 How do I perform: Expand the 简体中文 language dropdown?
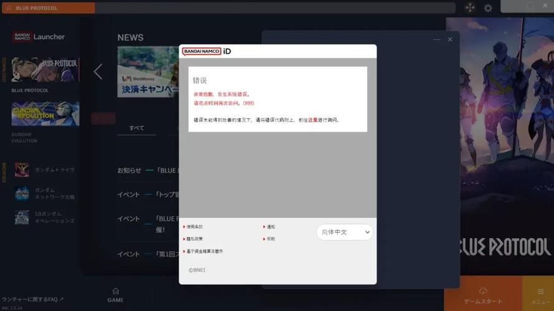[x=345, y=232]
